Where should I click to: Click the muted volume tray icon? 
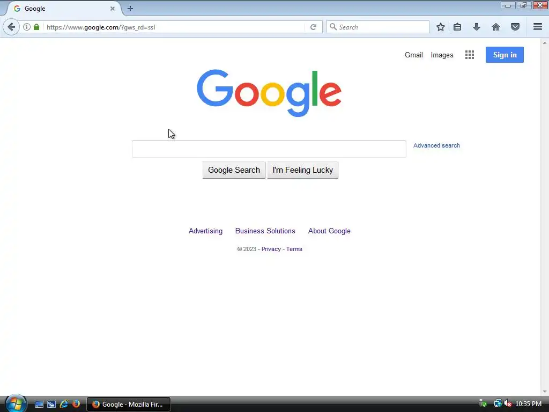(x=508, y=403)
